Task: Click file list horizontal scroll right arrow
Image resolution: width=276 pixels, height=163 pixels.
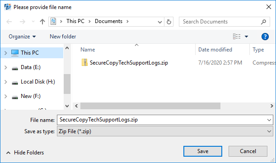Action: pyautogui.click(x=272, y=106)
